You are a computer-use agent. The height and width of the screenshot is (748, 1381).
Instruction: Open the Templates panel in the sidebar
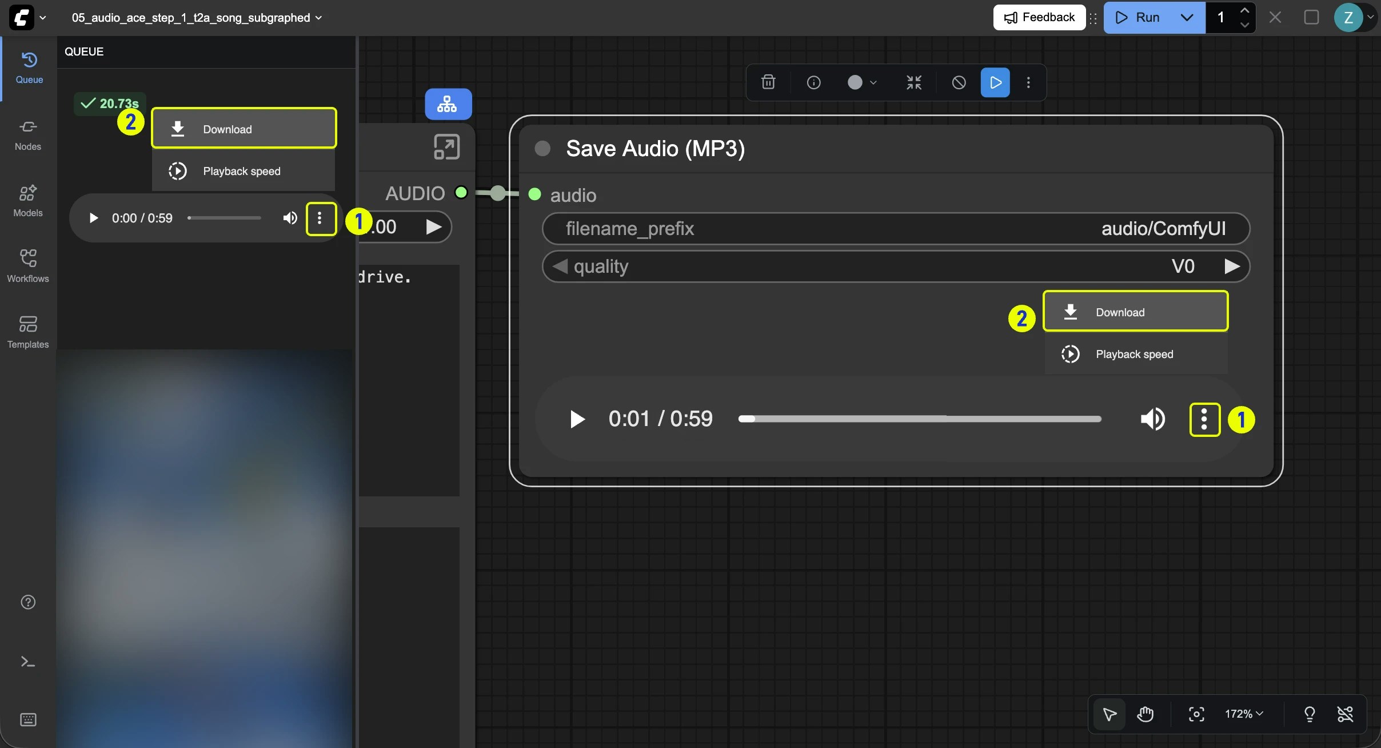point(27,331)
